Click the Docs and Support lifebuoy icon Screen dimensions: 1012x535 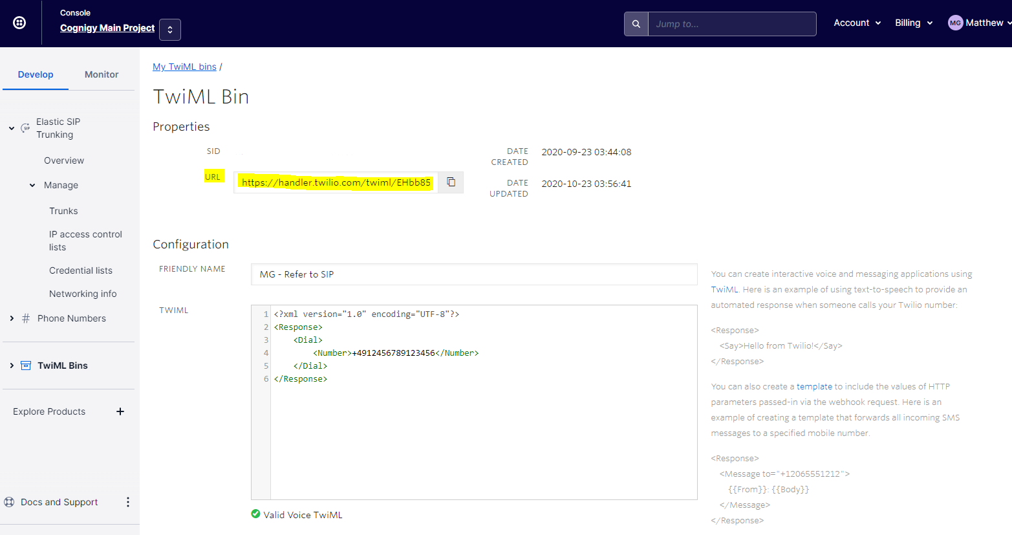pyautogui.click(x=9, y=502)
